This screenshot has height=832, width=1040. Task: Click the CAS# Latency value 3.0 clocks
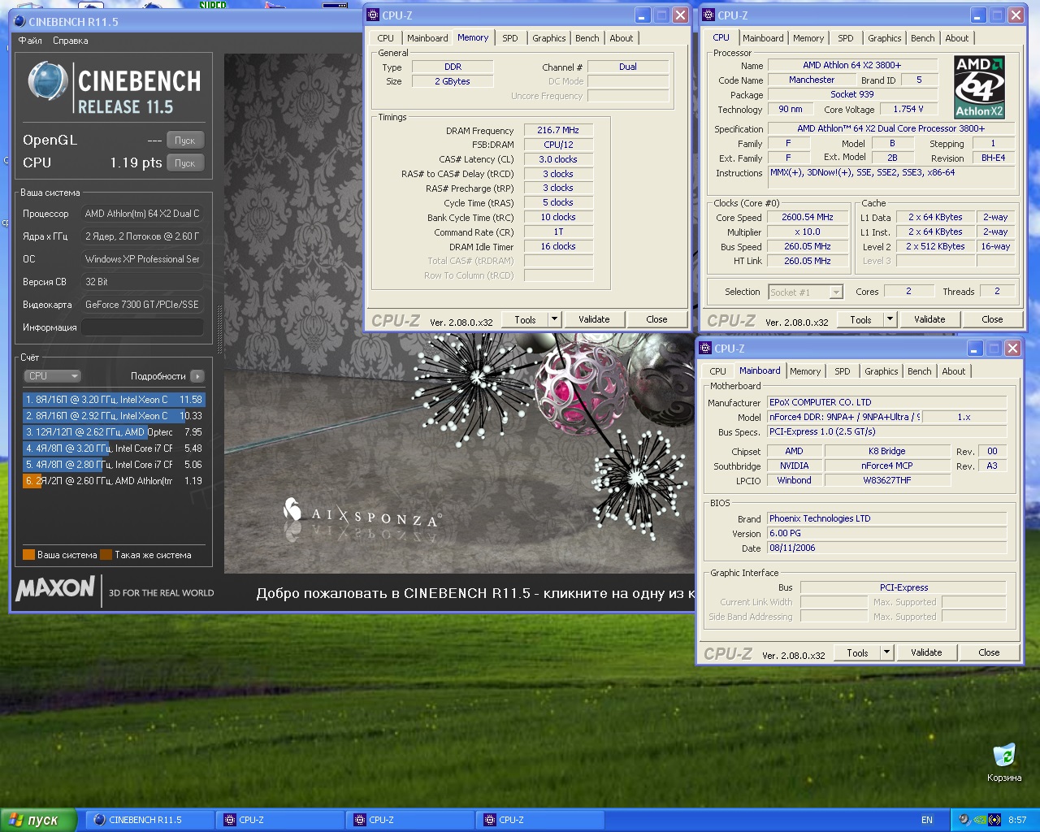[558, 159]
